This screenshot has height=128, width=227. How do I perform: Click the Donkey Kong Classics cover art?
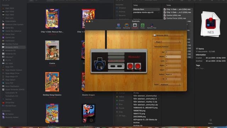point(52,82)
